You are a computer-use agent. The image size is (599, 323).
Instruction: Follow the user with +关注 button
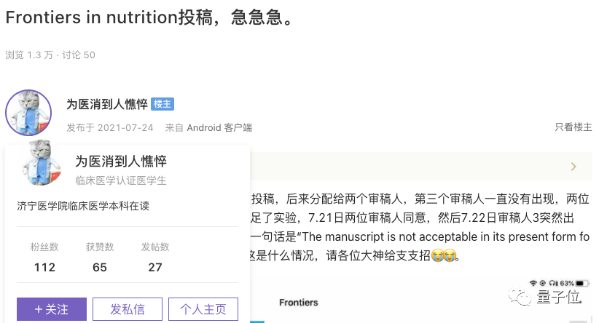pyautogui.click(x=52, y=309)
